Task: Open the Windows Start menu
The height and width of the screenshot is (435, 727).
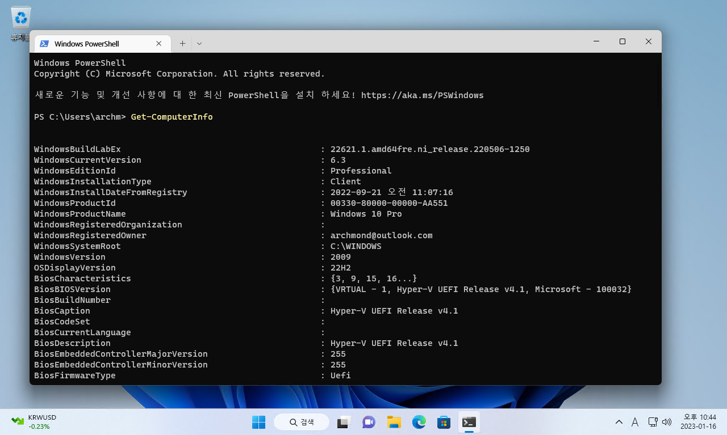Action: 258,422
